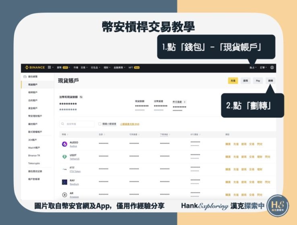
Task: Select WazirX account in sidebar
Action: [34, 148]
